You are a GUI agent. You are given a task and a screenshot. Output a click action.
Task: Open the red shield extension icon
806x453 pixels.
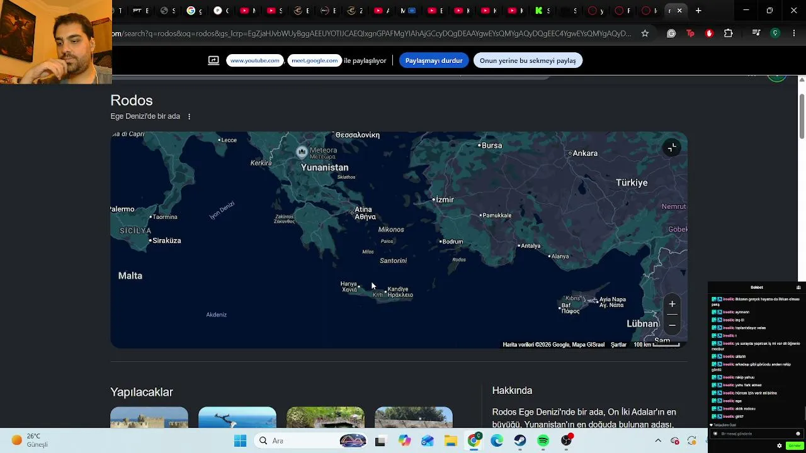tap(709, 33)
